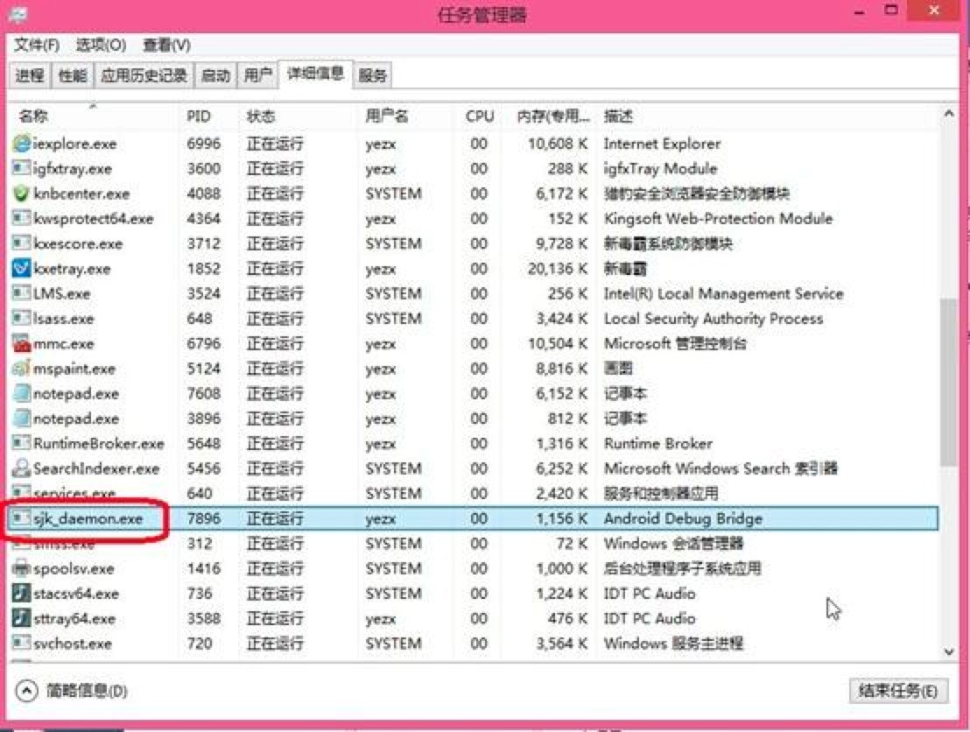The image size is (970, 732).
Task: Click the mmc.exe toolbox icon
Action: click(22, 343)
